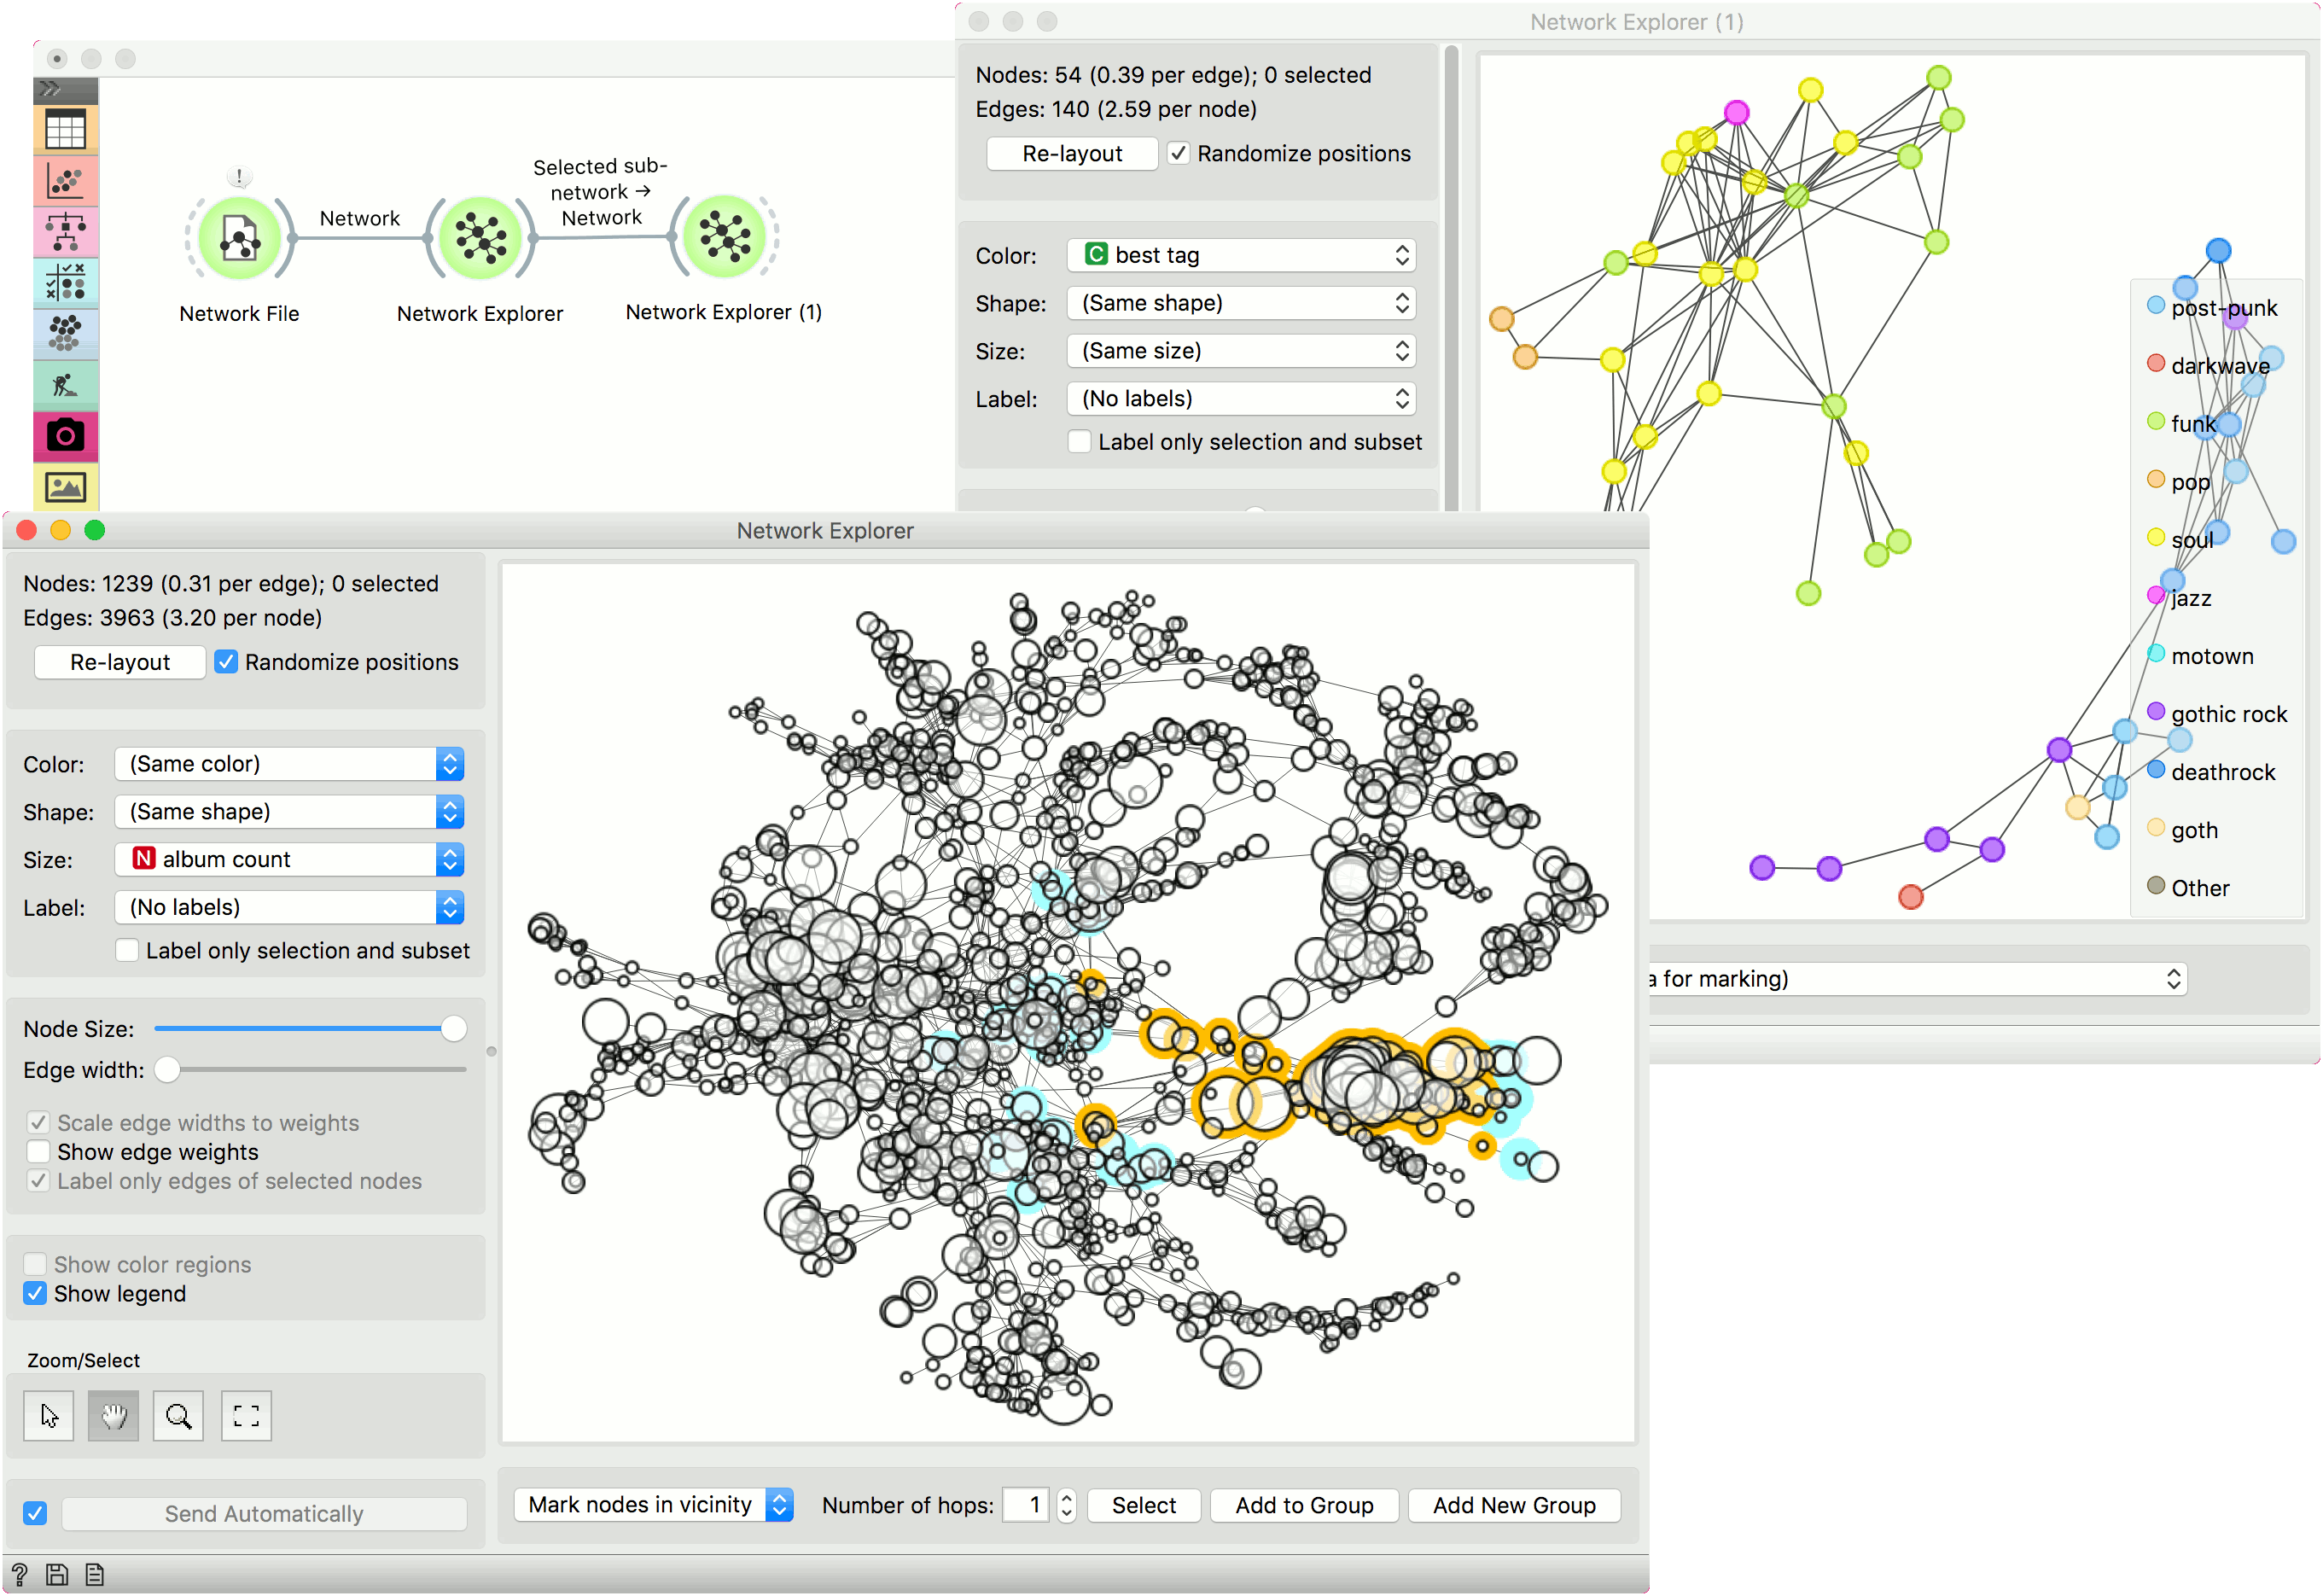
Task: Adjust the Node Size slider handle
Action: click(453, 1029)
